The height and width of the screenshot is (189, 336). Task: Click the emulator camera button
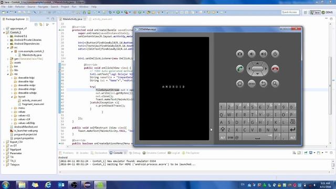click(240, 54)
